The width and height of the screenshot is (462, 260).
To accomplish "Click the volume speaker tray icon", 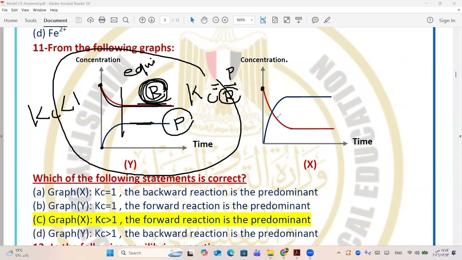I will (x=417, y=253).
